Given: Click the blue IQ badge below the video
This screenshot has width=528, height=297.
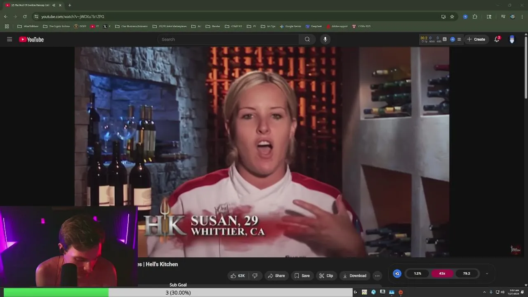Looking at the screenshot, I should point(397,273).
